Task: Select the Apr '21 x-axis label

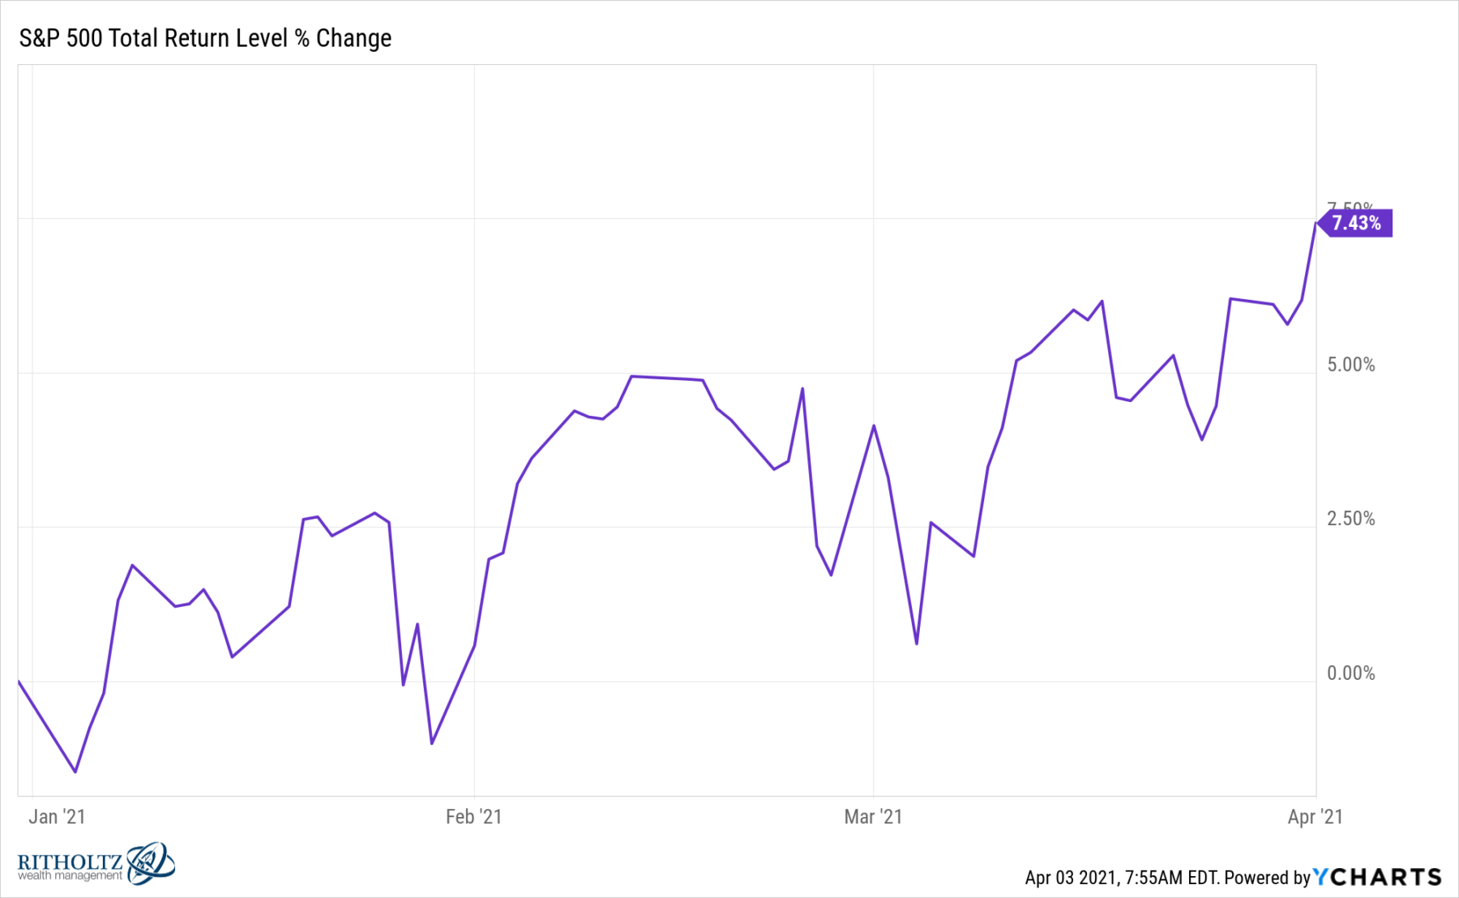Action: click(1315, 816)
